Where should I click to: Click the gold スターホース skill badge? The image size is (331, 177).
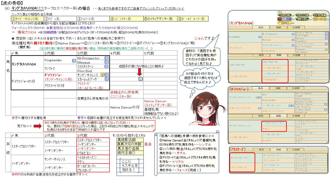(x=319, y=19)
